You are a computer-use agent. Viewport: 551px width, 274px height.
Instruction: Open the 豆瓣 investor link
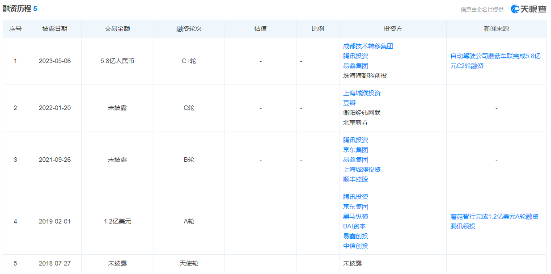(349, 103)
